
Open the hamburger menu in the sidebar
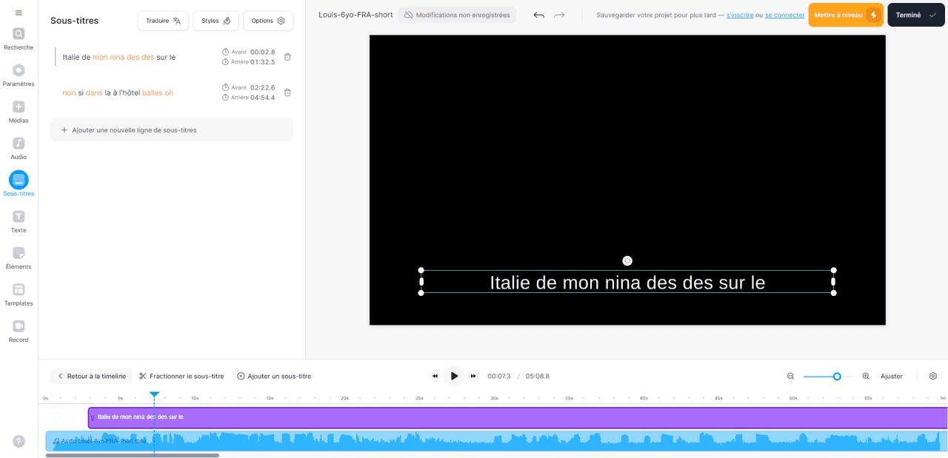(x=19, y=13)
